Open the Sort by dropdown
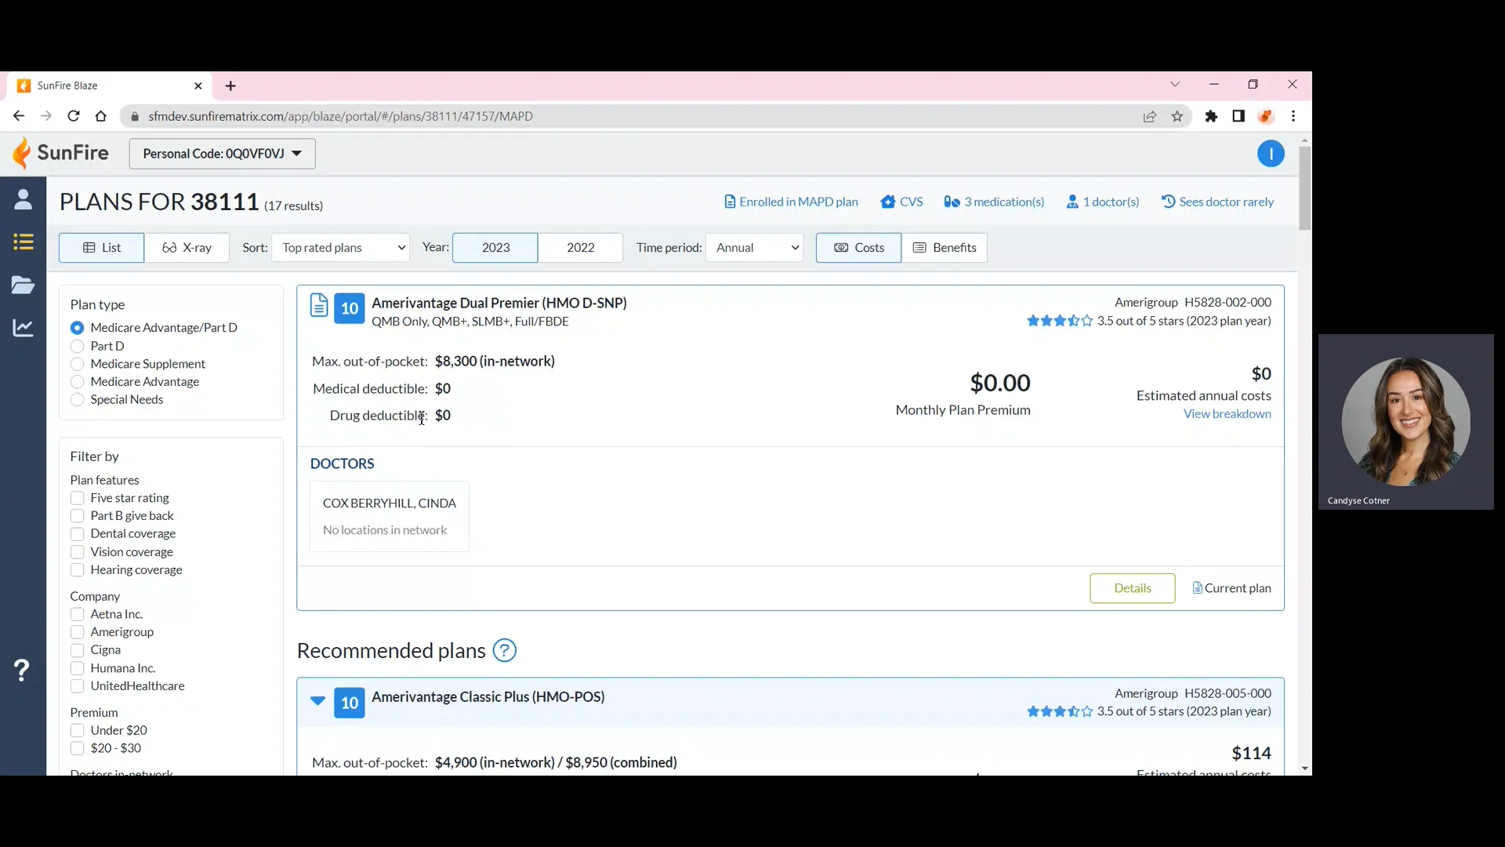 point(341,248)
